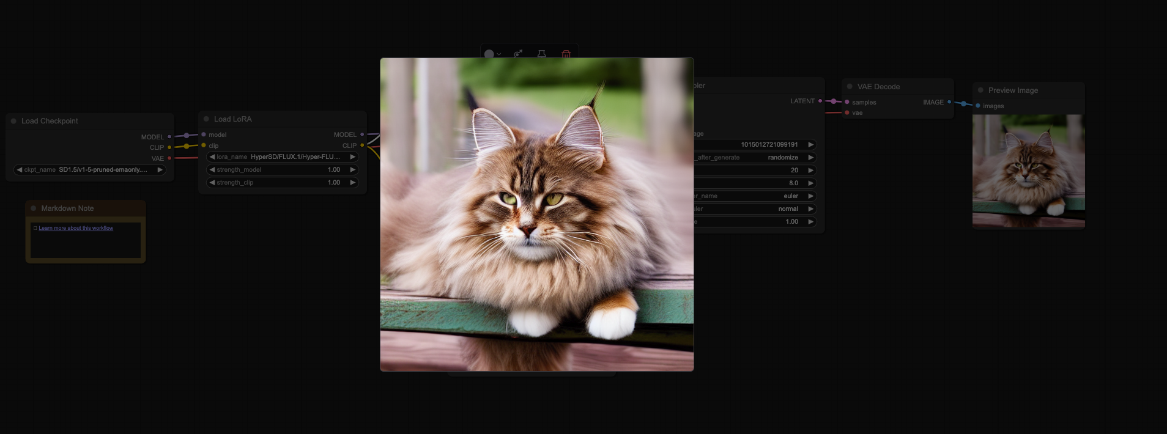
Task: Click the IMAGE output slot on VAE Decode
Action: tap(949, 102)
